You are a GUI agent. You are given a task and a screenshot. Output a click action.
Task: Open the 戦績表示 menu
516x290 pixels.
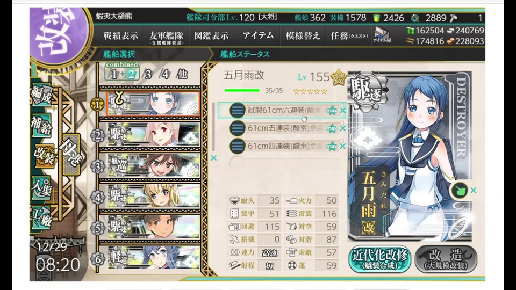120,36
